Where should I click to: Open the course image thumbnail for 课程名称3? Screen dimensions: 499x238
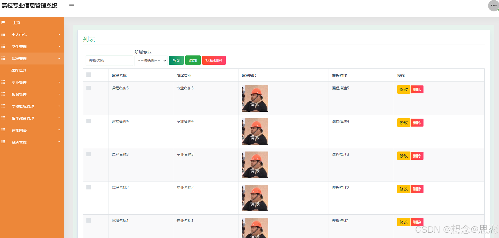tap(255, 165)
